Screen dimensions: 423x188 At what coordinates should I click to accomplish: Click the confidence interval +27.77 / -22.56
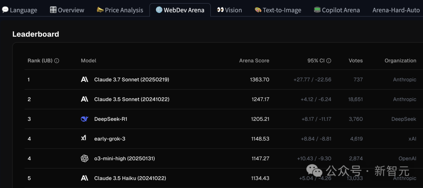[x=313, y=79]
